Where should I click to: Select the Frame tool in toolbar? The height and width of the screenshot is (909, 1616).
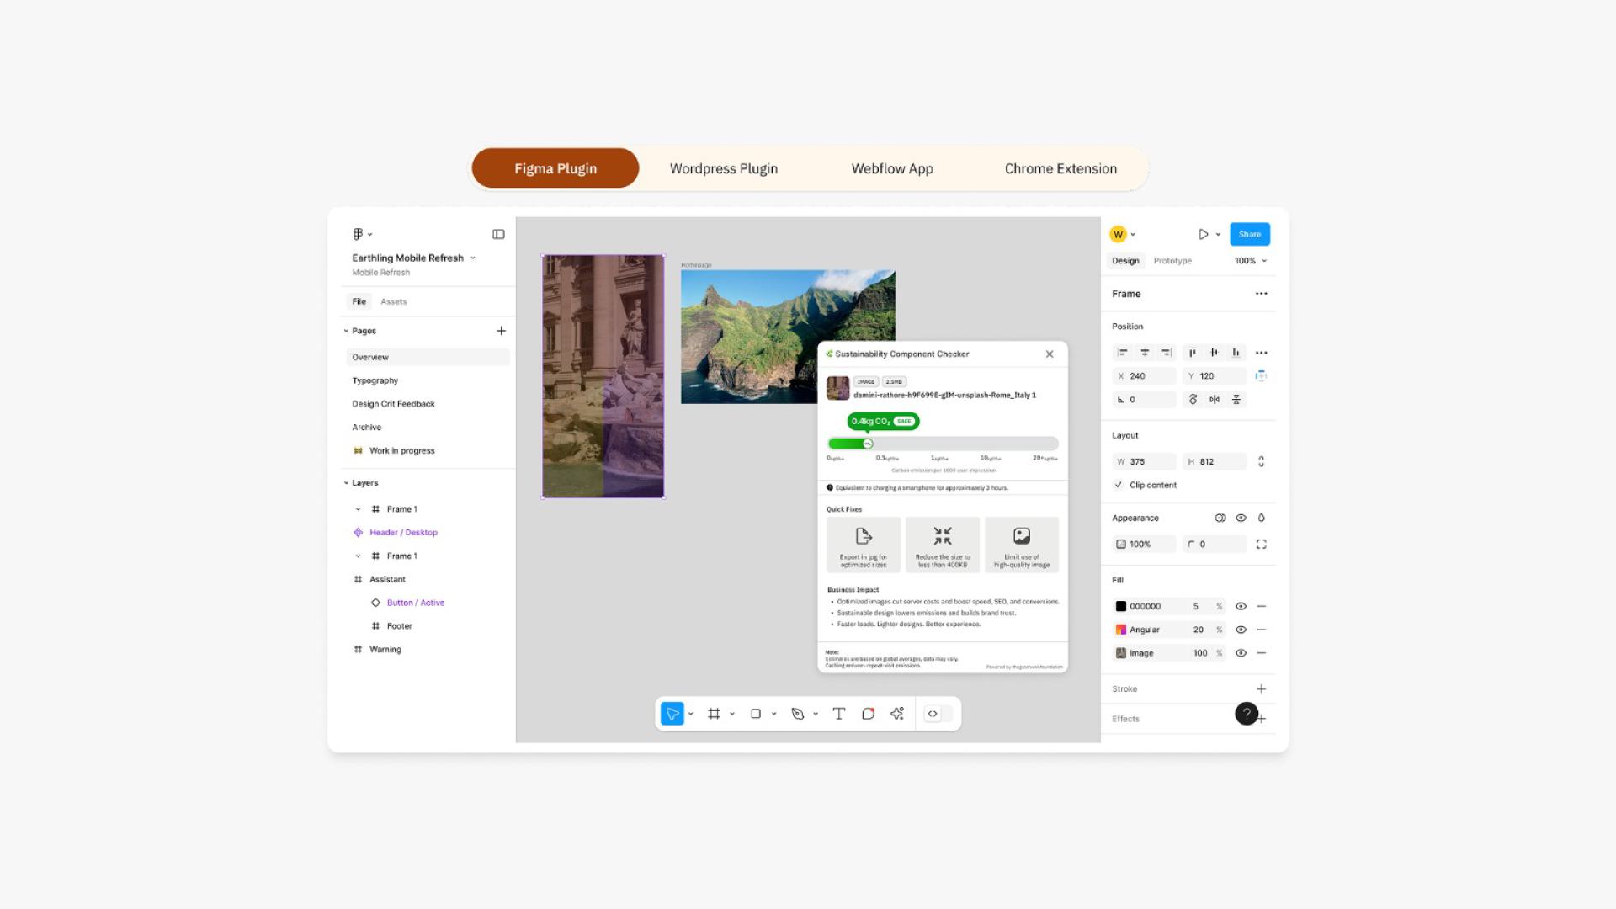[714, 714]
